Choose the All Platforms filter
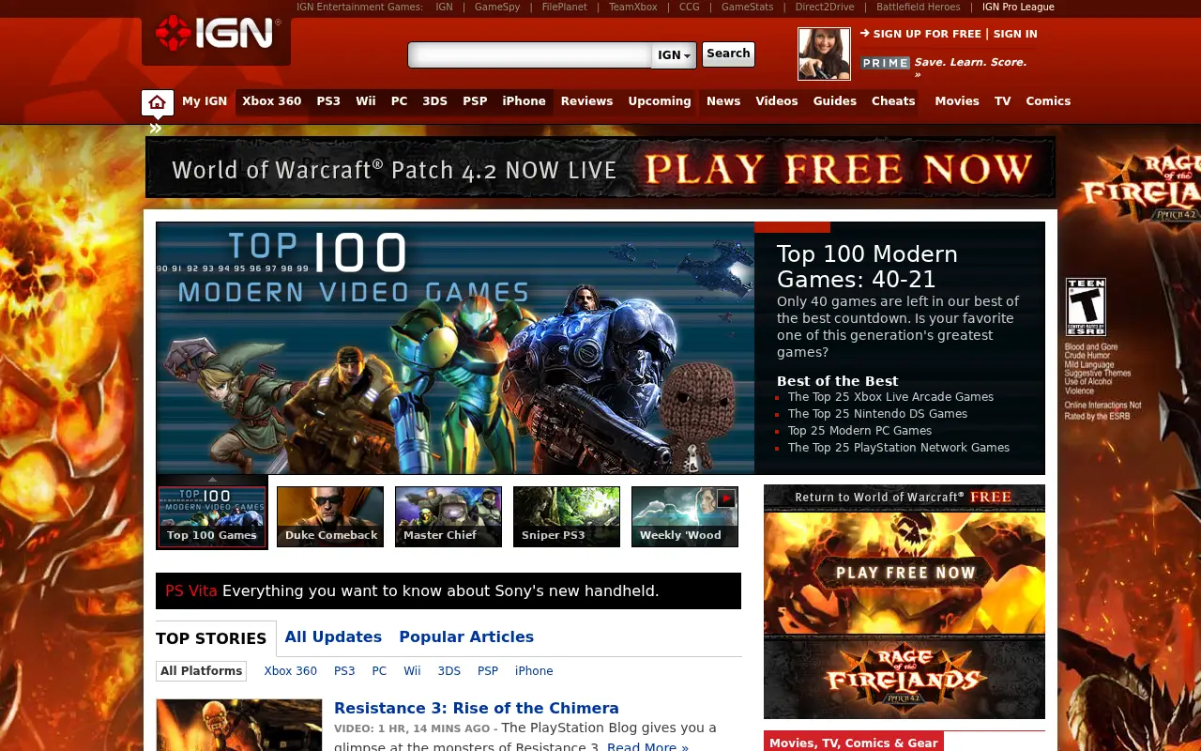 coord(201,671)
